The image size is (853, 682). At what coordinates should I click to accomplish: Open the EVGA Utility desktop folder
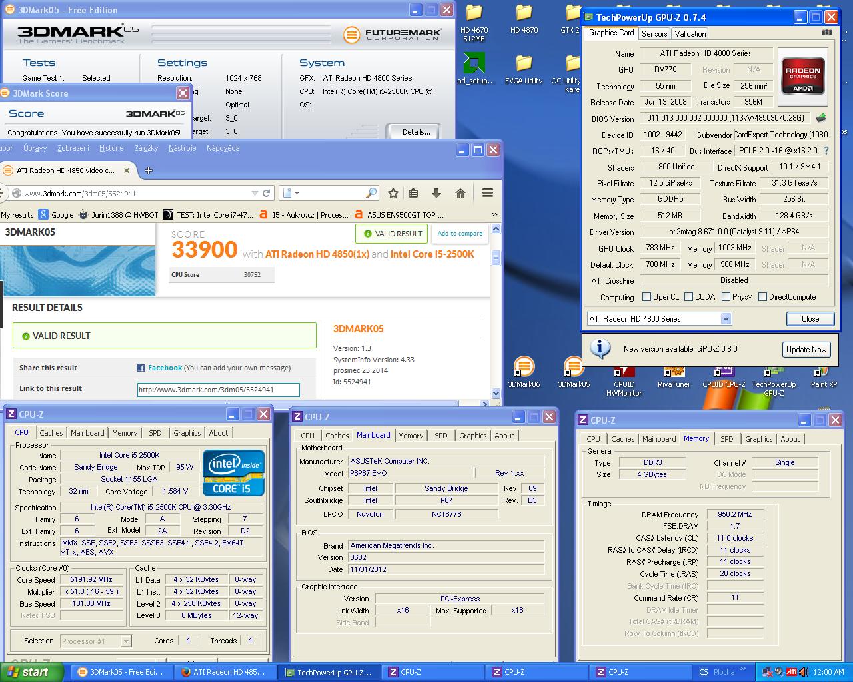pos(524,69)
